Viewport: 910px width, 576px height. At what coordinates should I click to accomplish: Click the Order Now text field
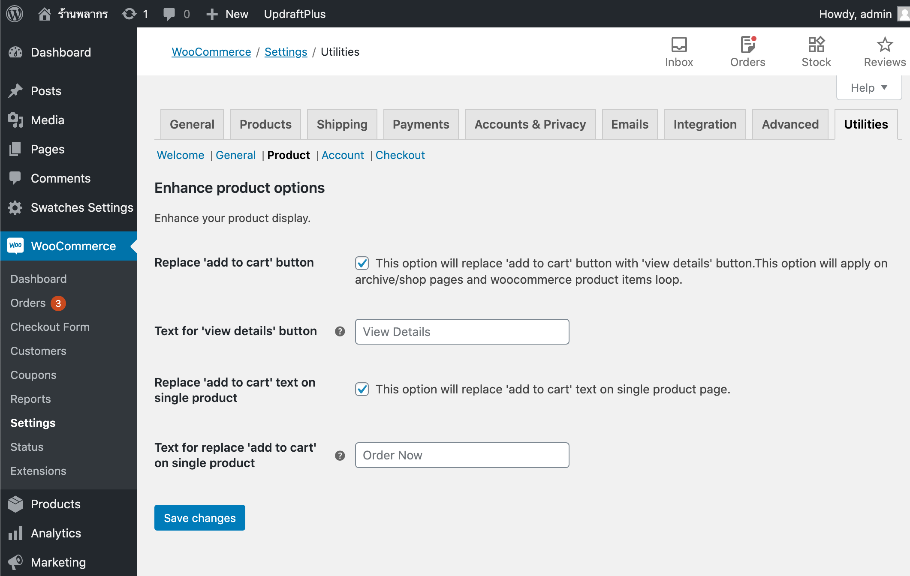(x=462, y=455)
